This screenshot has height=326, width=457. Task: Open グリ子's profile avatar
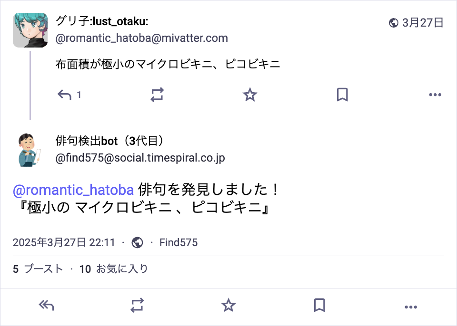[x=30, y=30]
